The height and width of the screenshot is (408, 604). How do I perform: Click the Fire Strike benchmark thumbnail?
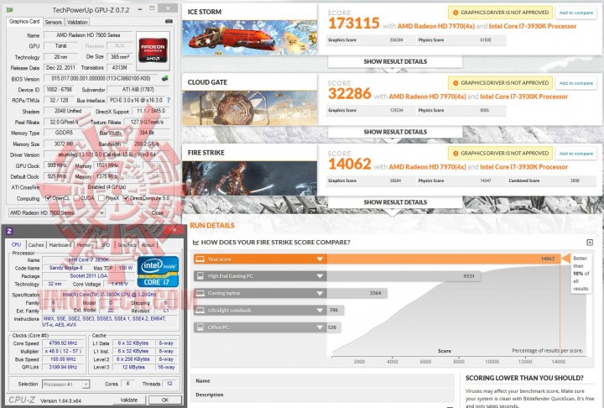[x=250, y=178]
